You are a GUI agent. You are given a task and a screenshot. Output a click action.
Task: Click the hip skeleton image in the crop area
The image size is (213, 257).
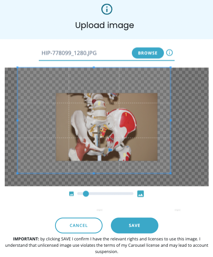106,127
